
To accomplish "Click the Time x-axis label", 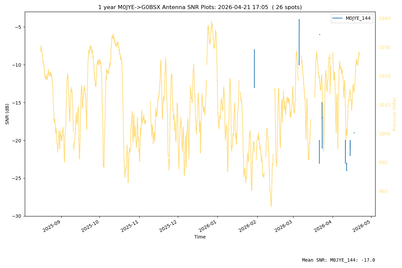I will point(200,237).
